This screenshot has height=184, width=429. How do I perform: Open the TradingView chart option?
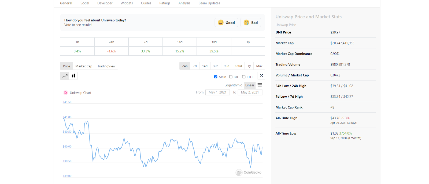(106, 66)
